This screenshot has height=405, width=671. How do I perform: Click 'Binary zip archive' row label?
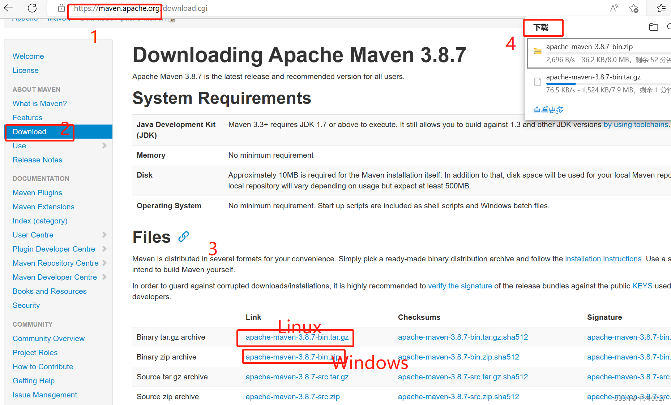point(167,357)
